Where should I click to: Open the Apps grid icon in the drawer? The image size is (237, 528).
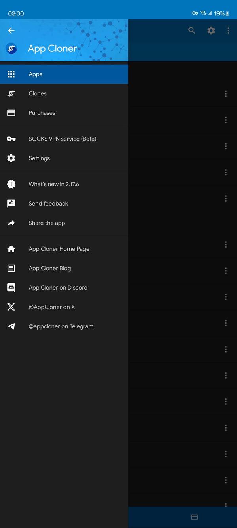11,74
